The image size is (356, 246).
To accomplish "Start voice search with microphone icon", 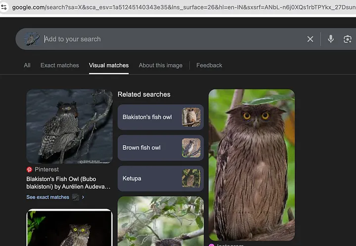I will (331, 39).
